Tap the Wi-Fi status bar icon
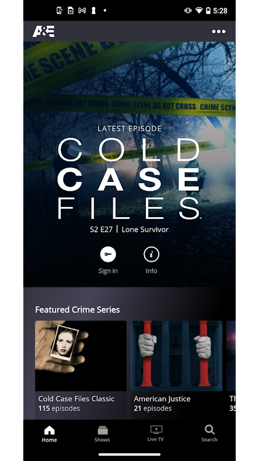The width and height of the screenshot is (259, 461). click(x=199, y=11)
